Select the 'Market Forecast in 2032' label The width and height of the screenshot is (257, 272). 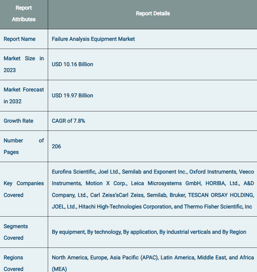pyautogui.click(x=24, y=96)
